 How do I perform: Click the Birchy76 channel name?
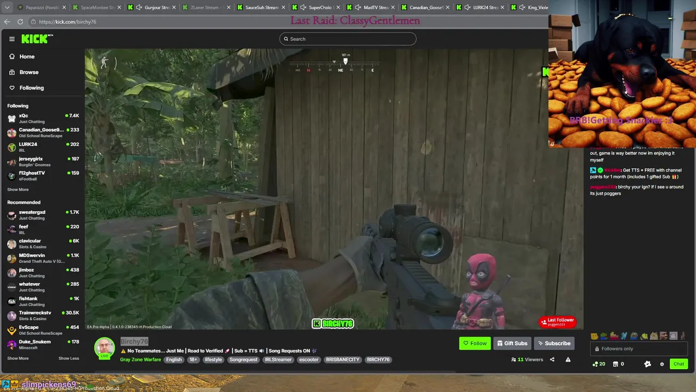134,341
